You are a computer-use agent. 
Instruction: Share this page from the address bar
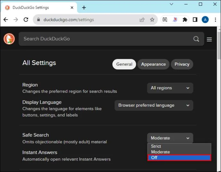142,20
